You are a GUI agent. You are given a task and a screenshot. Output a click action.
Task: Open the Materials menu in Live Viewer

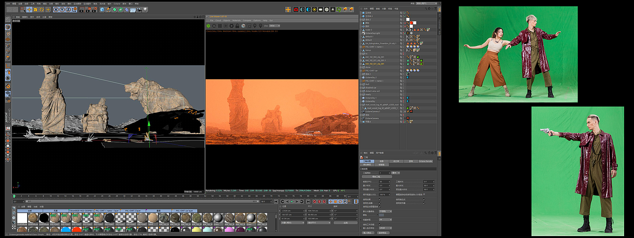tap(236, 20)
